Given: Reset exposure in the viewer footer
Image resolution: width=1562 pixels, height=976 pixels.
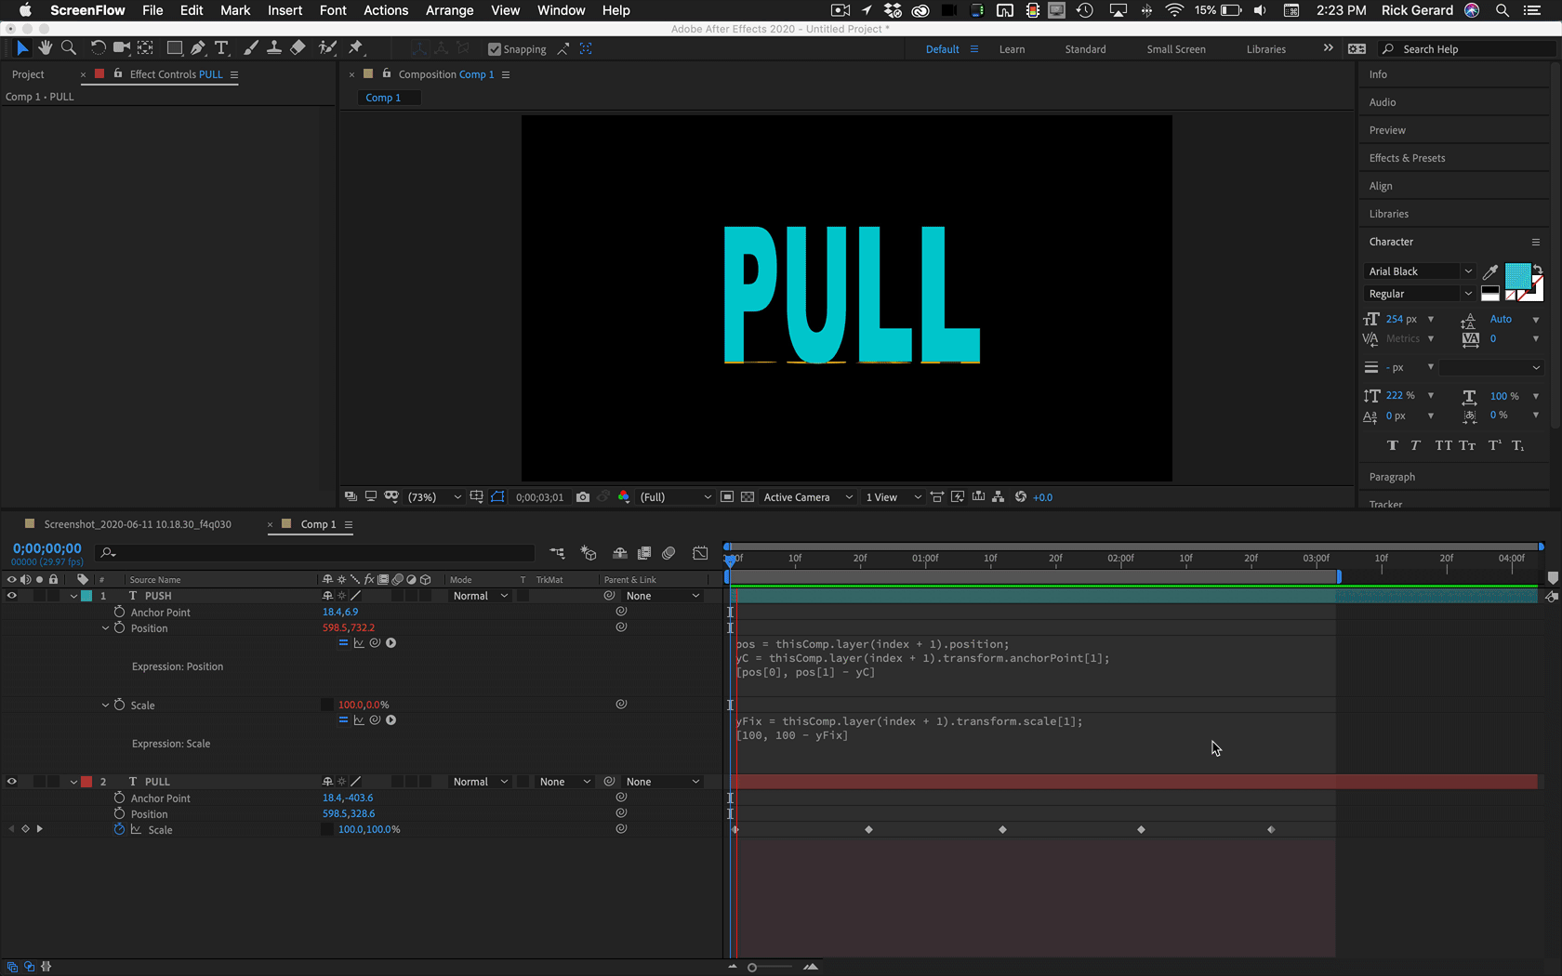Looking at the screenshot, I should point(1021,497).
